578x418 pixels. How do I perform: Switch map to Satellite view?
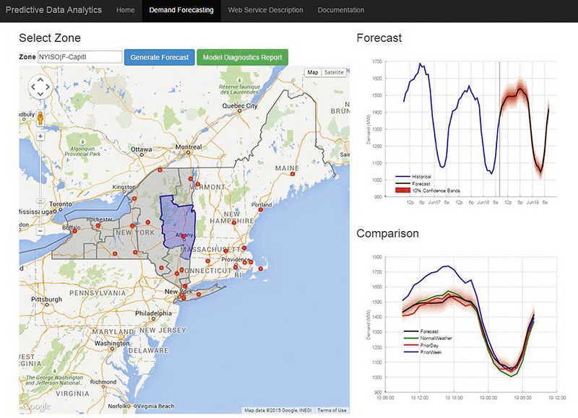click(334, 72)
